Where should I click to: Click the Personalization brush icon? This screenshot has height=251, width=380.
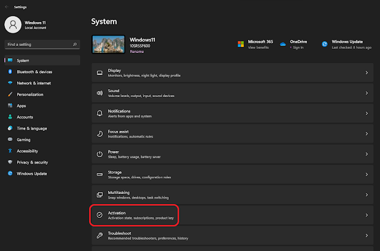click(x=10, y=94)
